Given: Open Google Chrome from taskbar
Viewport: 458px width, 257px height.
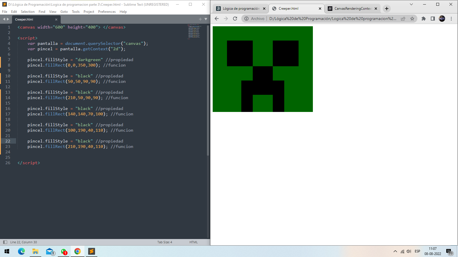Looking at the screenshot, I should click(x=78, y=251).
